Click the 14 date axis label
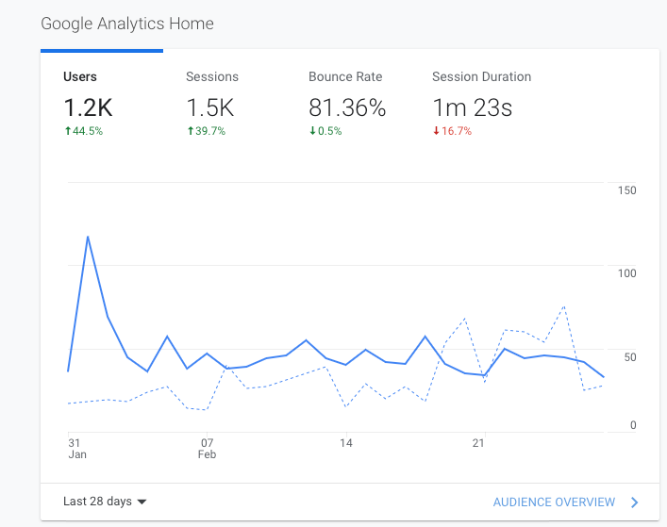This screenshot has width=667, height=527. coord(346,443)
